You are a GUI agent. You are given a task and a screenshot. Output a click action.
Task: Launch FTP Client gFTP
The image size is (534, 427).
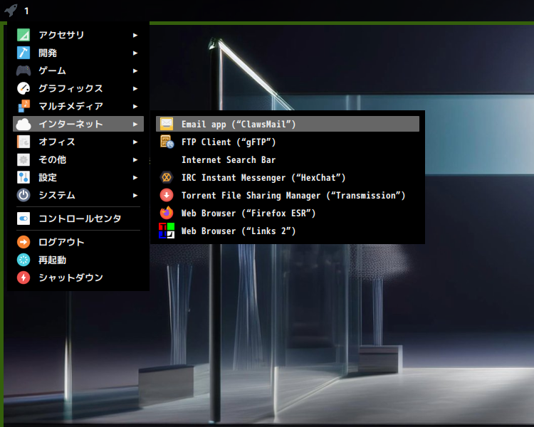pos(288,142)
